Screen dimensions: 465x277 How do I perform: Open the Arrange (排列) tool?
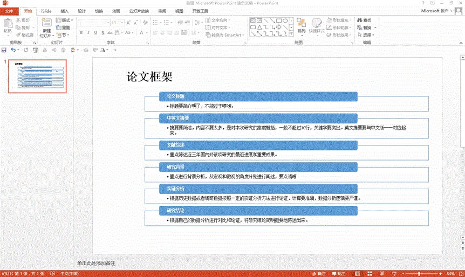[x=301, y=25]
